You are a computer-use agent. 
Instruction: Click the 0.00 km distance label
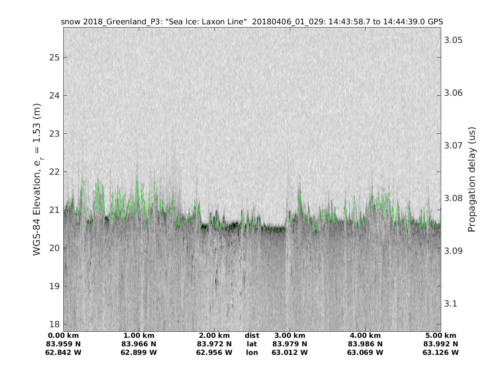(x=63, y=335)
